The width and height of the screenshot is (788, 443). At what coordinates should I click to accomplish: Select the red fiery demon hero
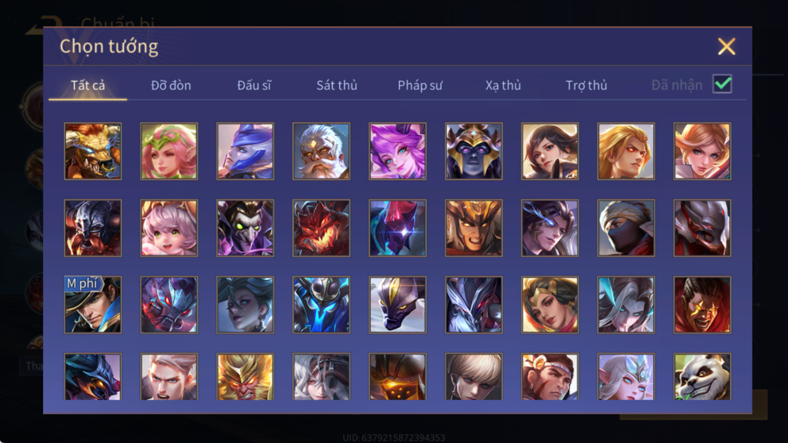[321, 228]
